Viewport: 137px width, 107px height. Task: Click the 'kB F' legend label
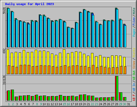tap(134, 98)
